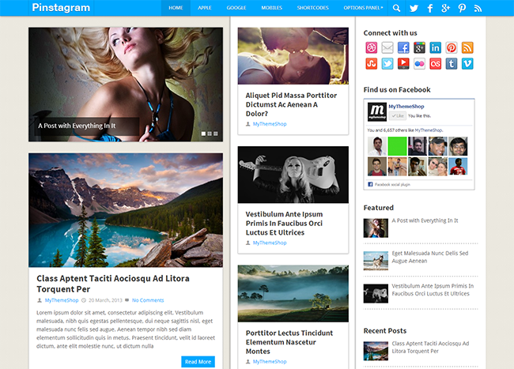
Task: Select the second slider pagination dot
Action: point(210,134)
